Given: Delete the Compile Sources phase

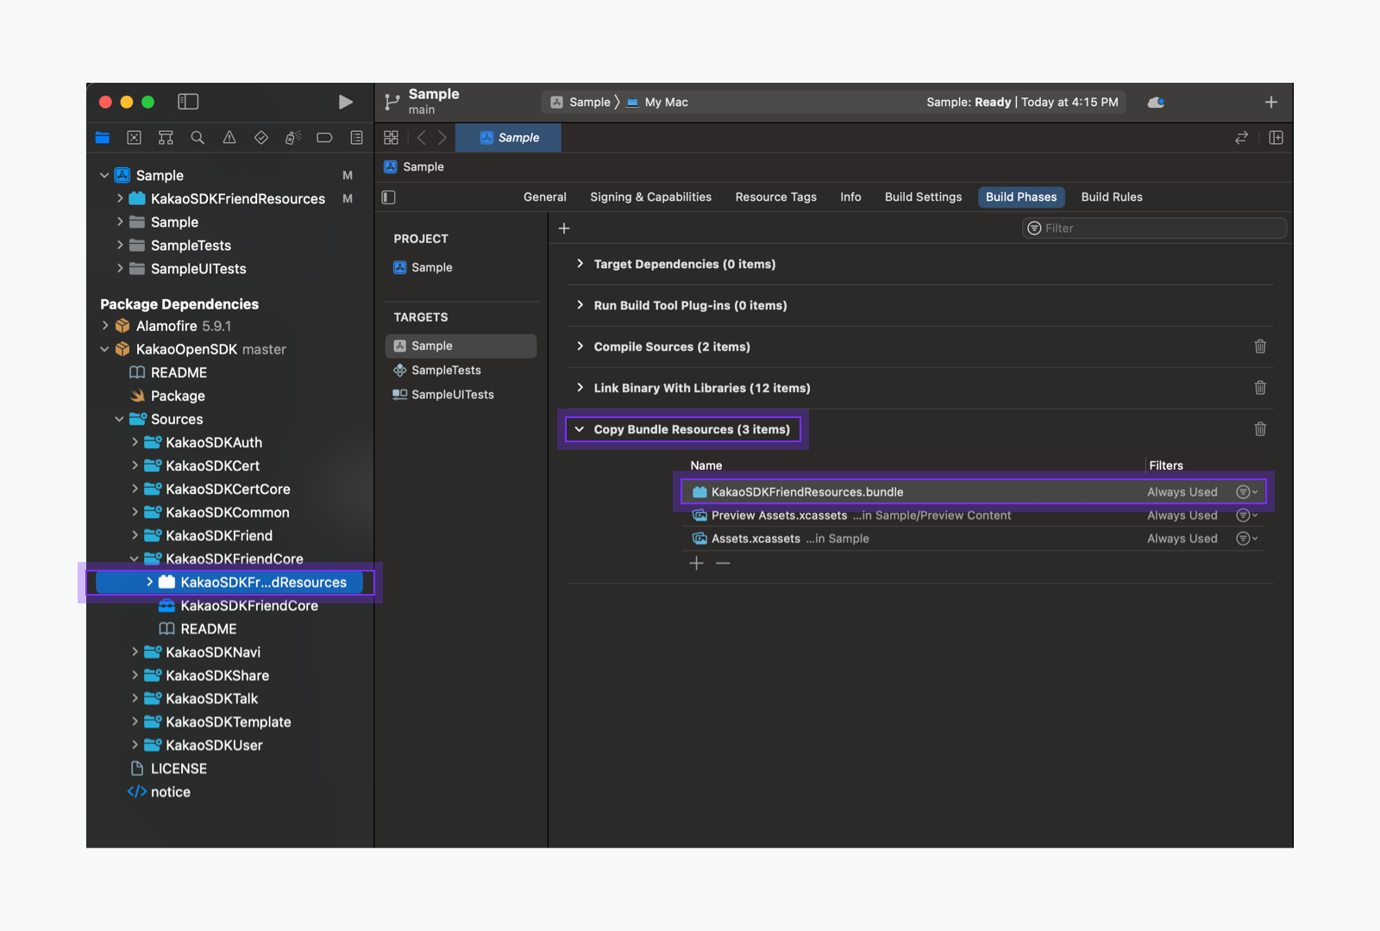Looking at the screenshot, I should point(1260,347).
